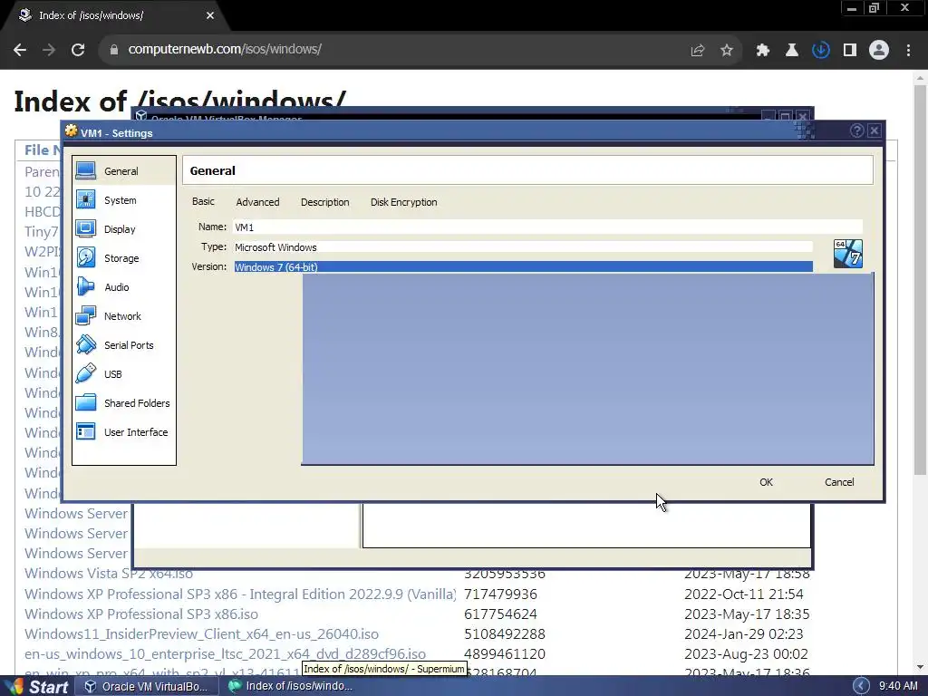Click Cancel in VM1 Settings

pyautogui.click(x=839, y=482)
